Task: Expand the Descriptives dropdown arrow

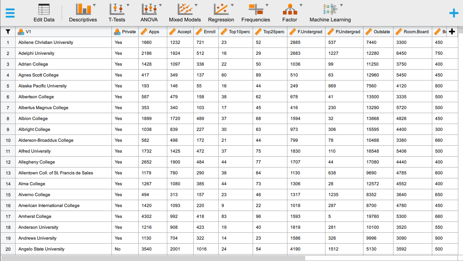Action: pyautogui.click(x=94, y=5)
